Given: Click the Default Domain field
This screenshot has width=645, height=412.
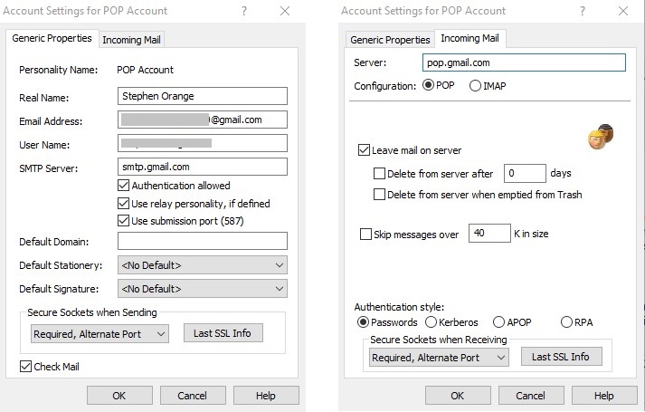Looking at the screenshot, I should [x=203, y=241].
